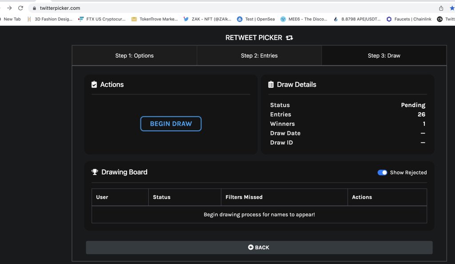Toggle the Show Rejected switch
The image size is (455, 264).
pyautogui.click(x=382, y=172)
